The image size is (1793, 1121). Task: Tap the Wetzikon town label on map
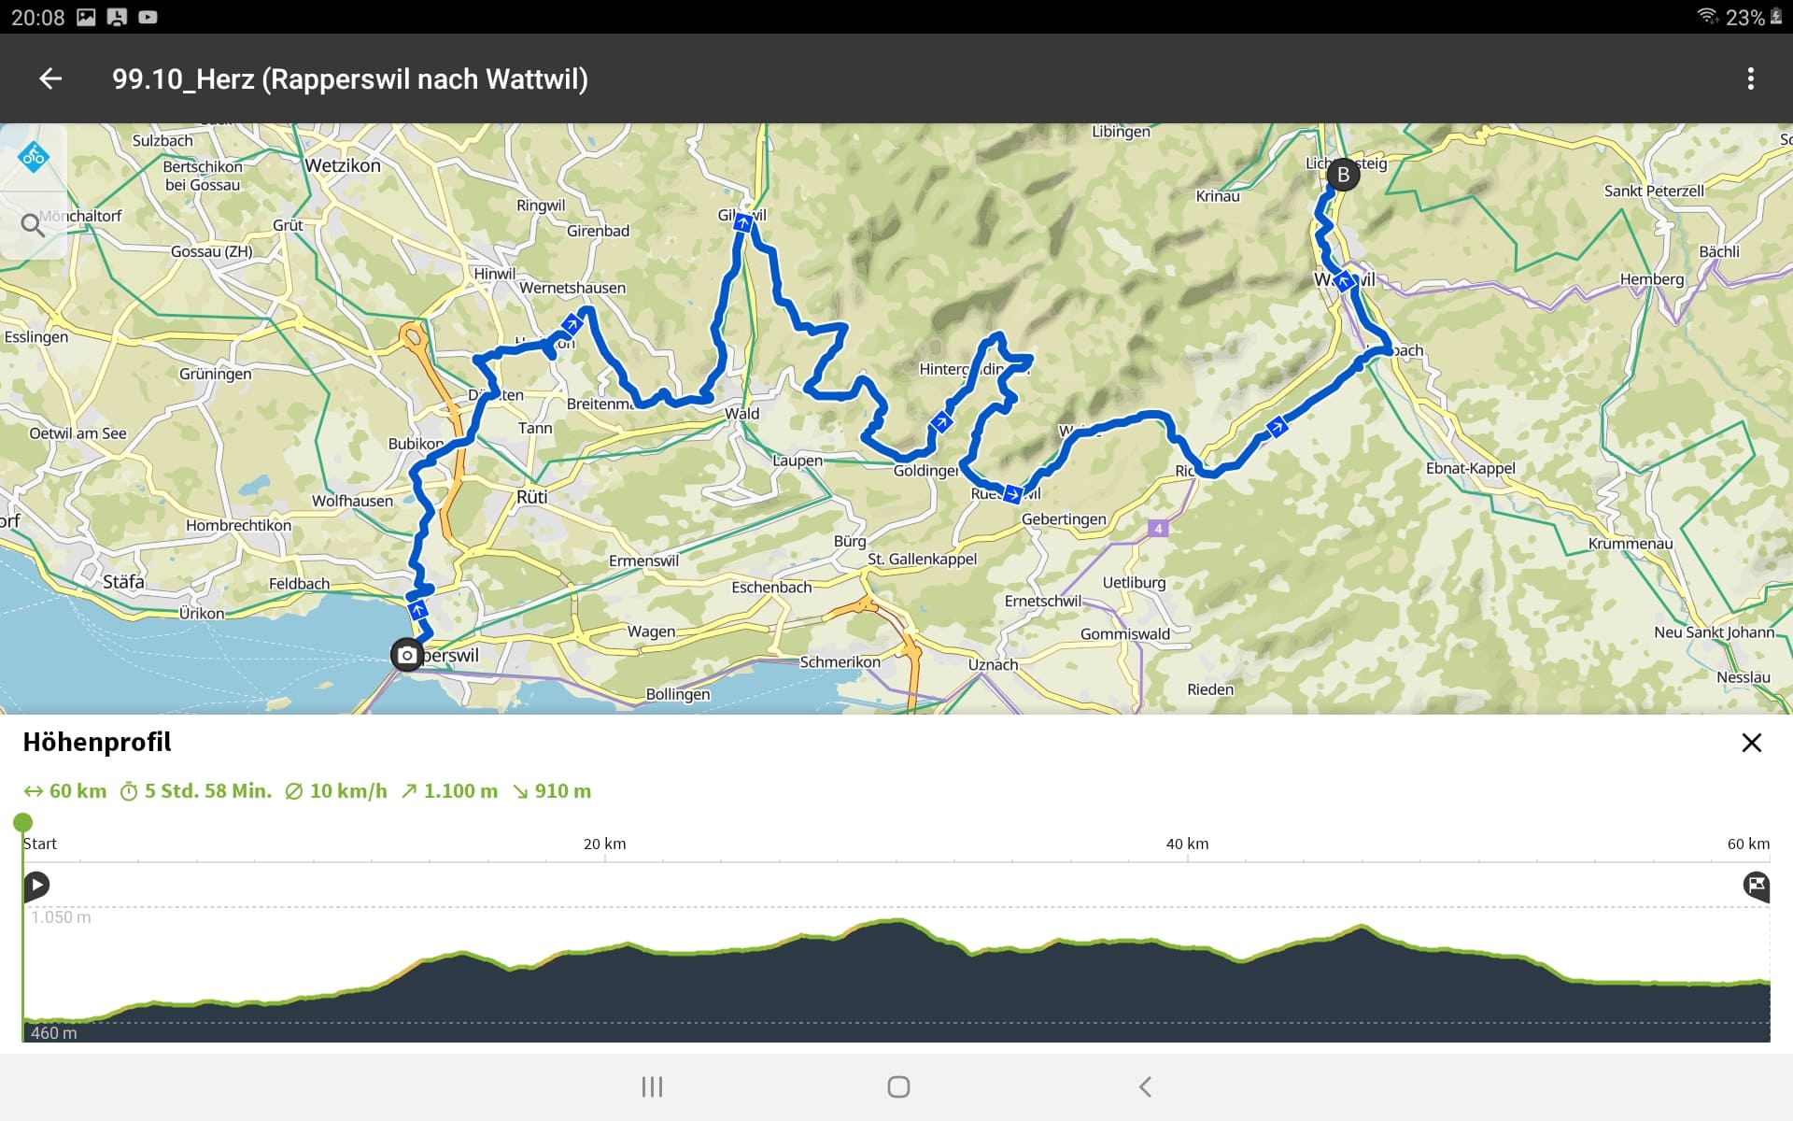pyautogui.click(x=343, y=165)
